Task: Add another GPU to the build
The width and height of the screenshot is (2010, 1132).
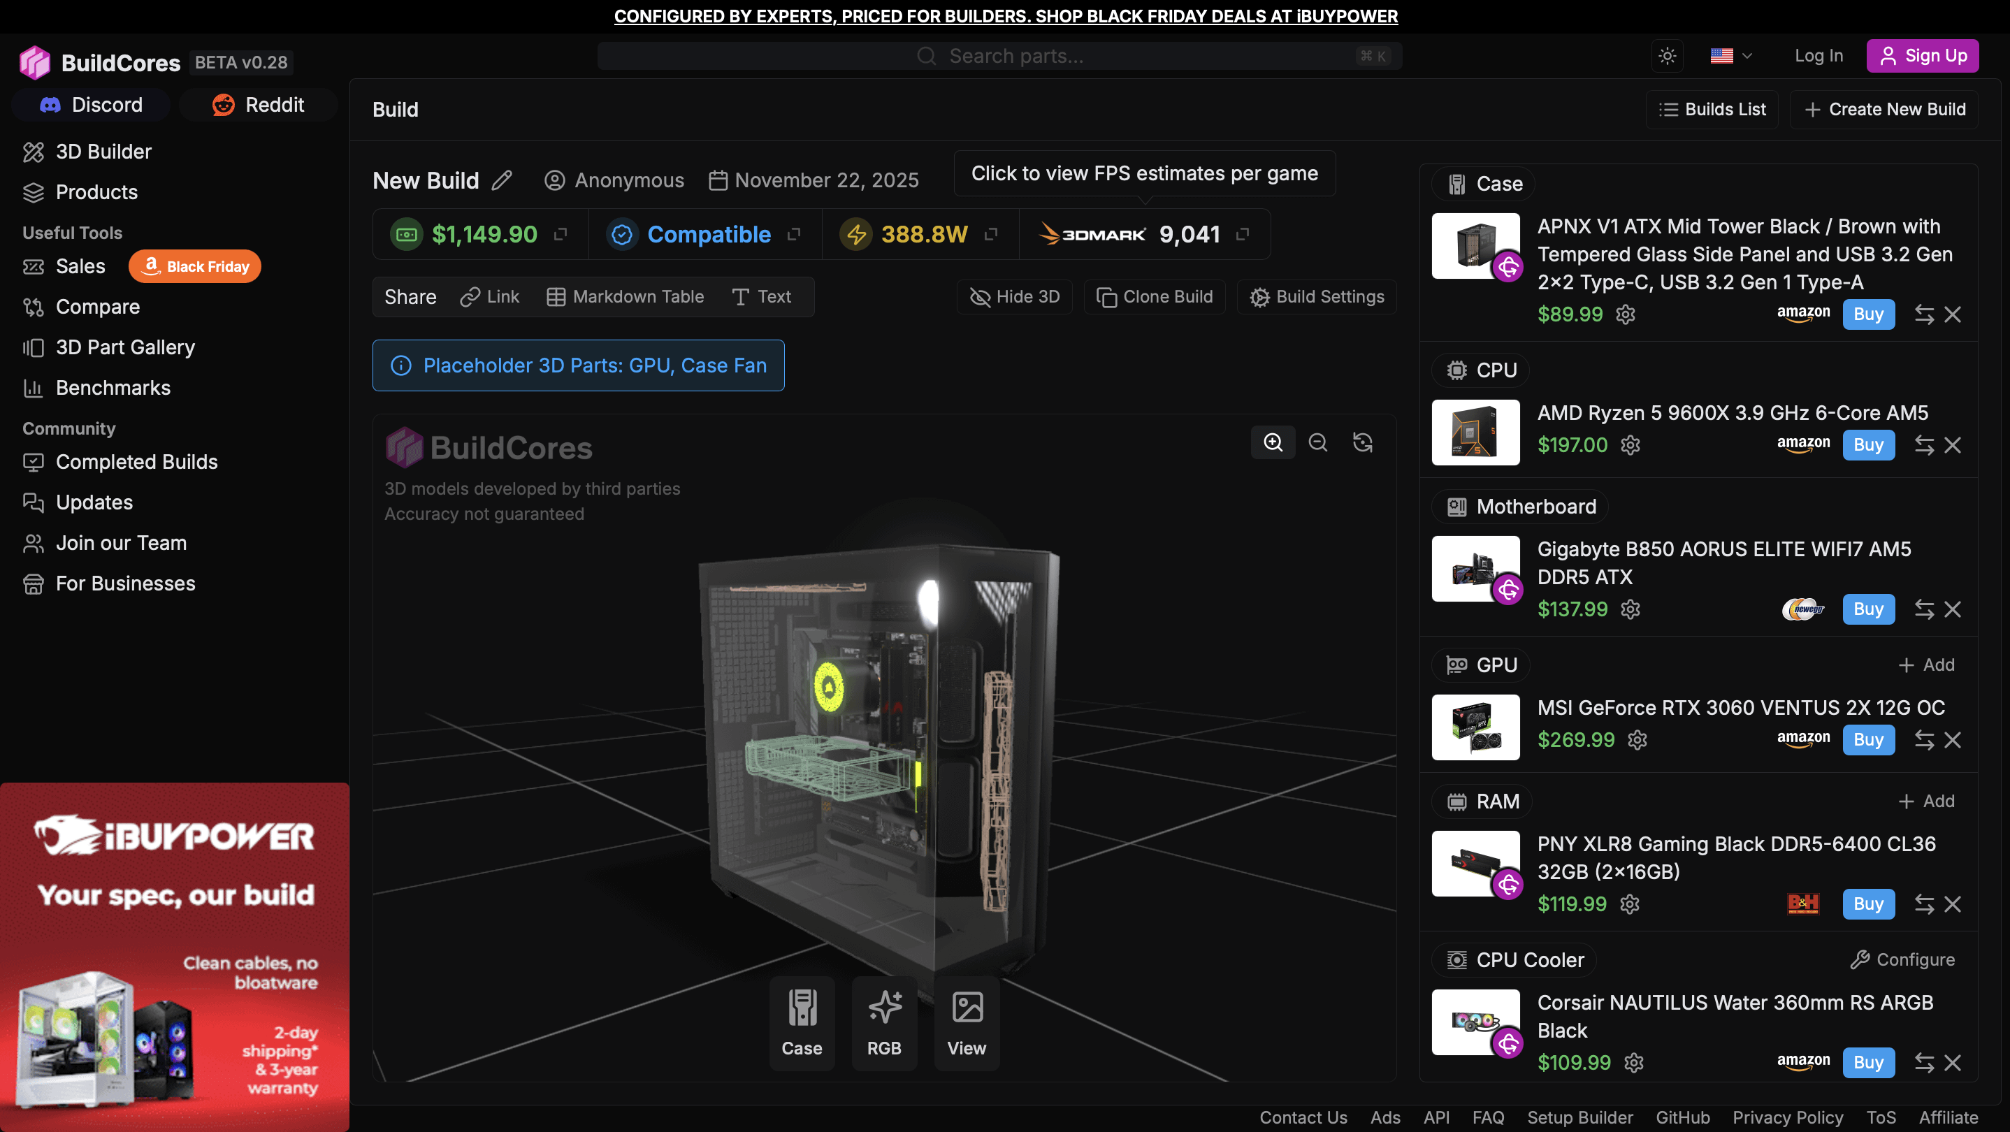Action: 1925,665
